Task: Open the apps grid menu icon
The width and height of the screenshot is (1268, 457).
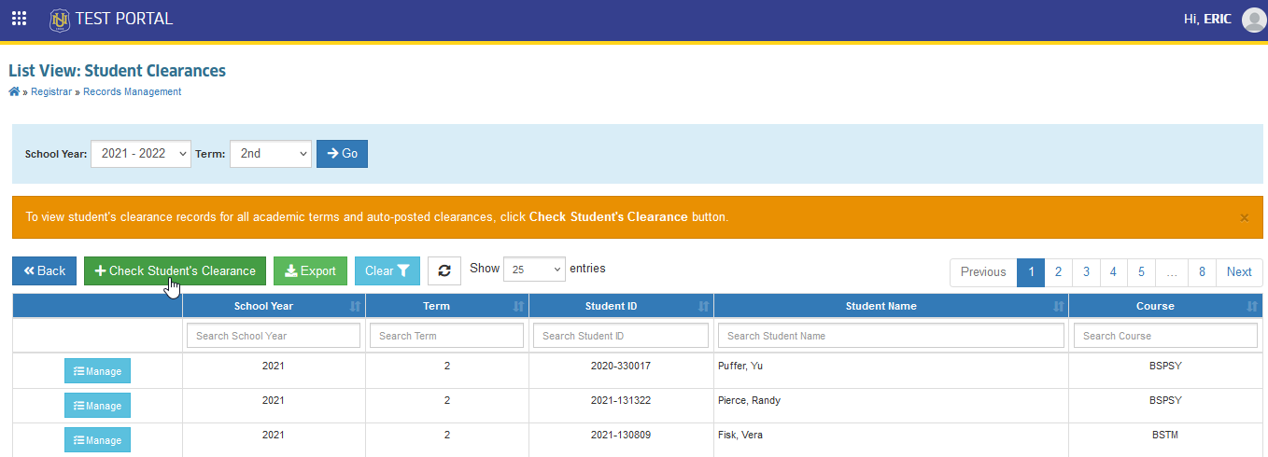Action: (x=19, y=19)
